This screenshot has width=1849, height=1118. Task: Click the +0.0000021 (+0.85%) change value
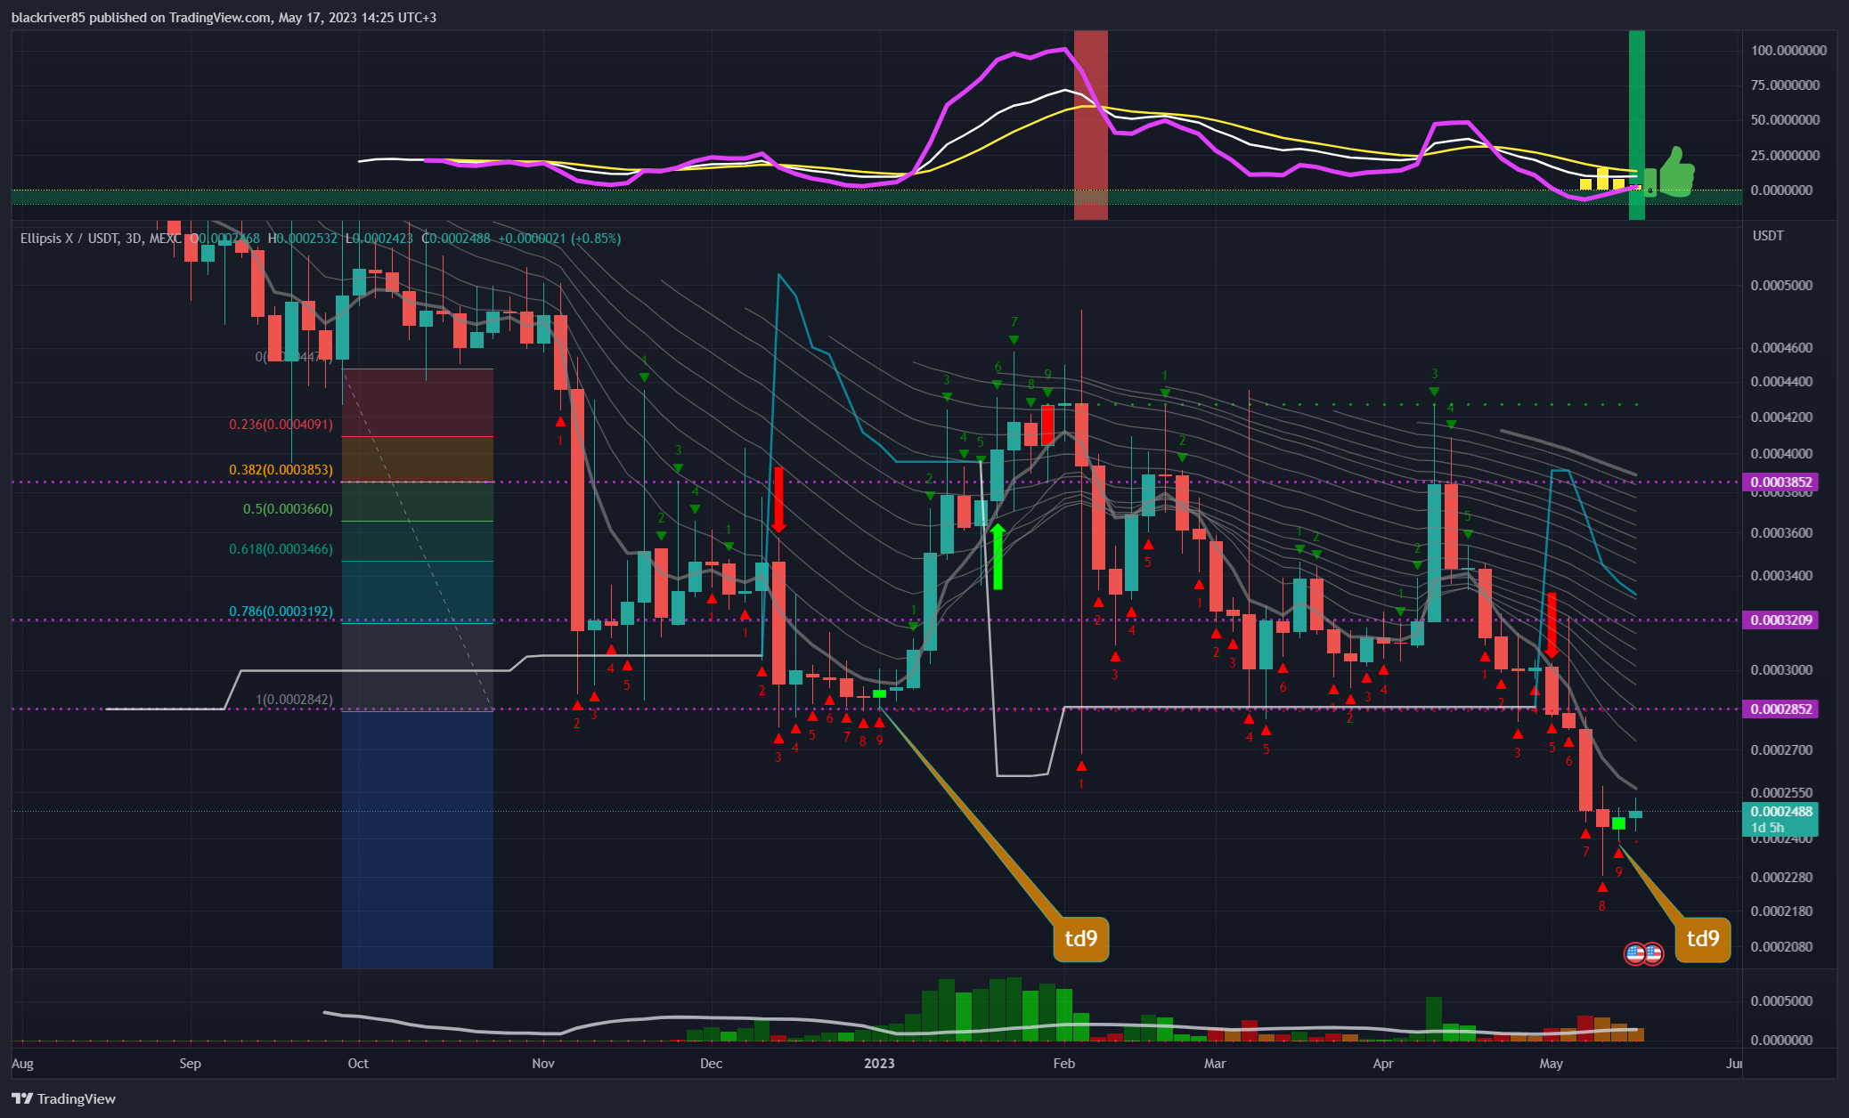559,239
